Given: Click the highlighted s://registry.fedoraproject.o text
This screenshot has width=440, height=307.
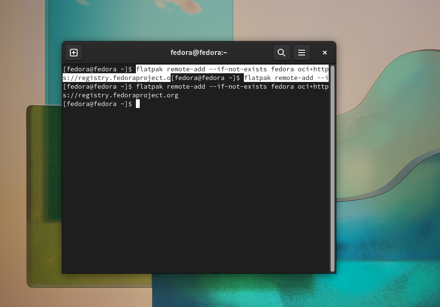Looking at the screenshot, I should point(117,78).
